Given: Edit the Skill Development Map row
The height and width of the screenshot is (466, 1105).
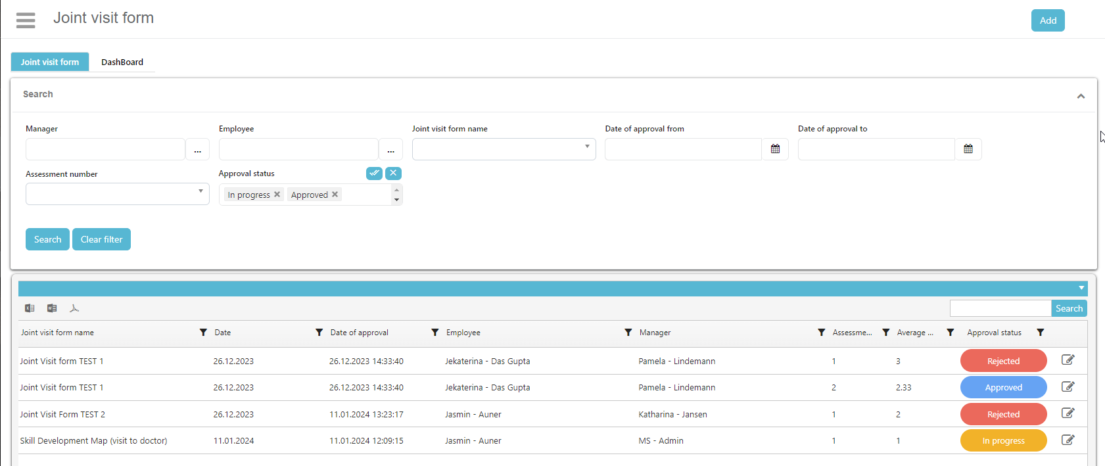Looking at the screenshot, I should coord(1068,440).
